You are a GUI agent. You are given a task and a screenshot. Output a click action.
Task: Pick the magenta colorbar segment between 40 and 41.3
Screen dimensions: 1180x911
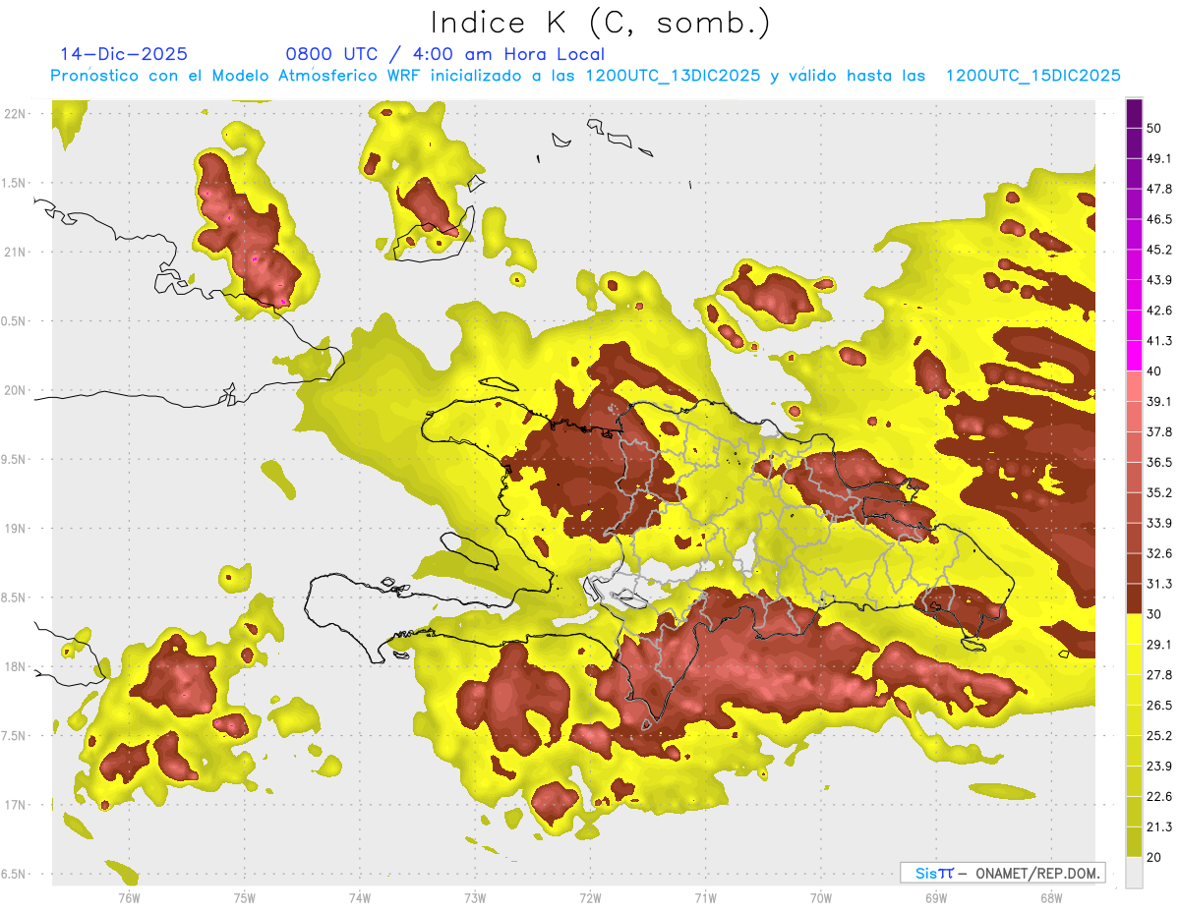tap(1134, 355)
